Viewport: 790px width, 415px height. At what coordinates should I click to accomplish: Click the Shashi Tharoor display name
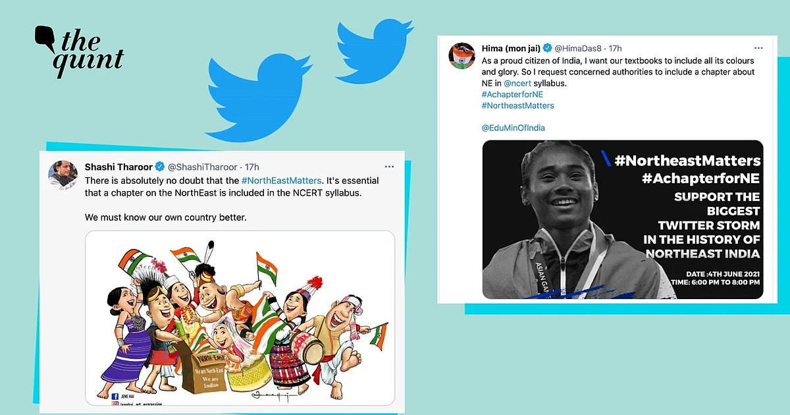pyautogui.click(x=118, y=167)
